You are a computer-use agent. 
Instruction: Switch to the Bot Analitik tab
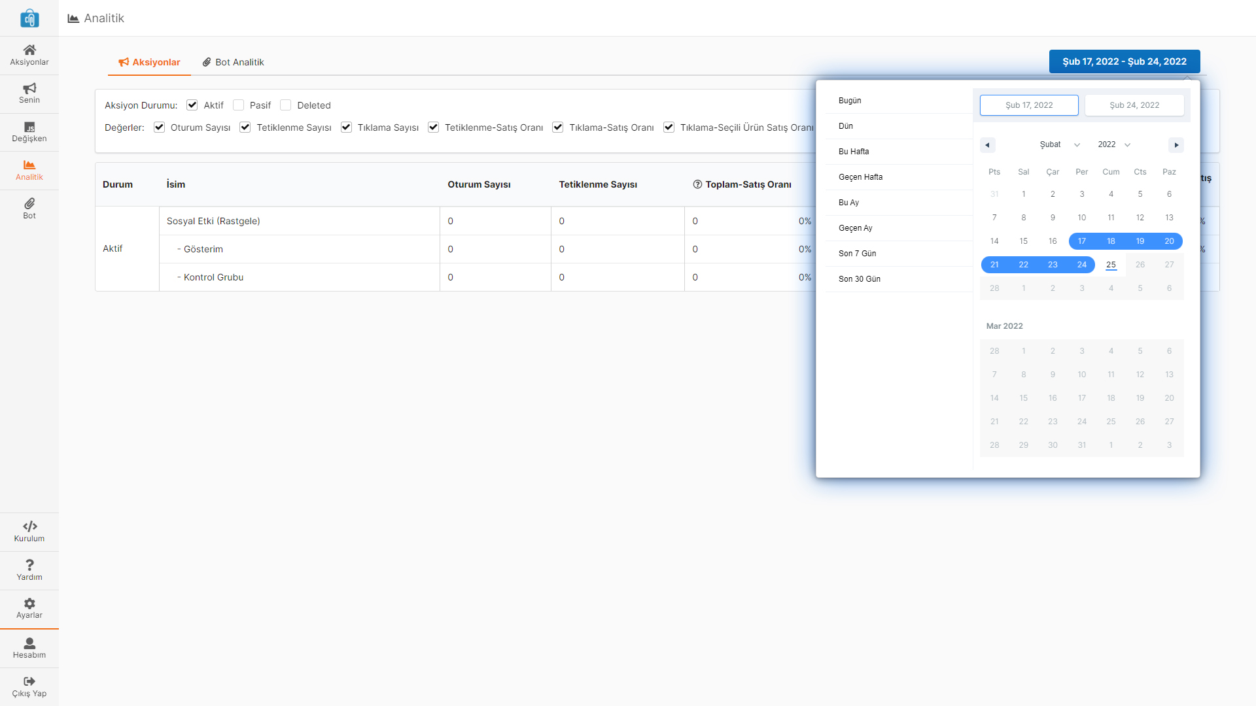[x=234, y=62]
